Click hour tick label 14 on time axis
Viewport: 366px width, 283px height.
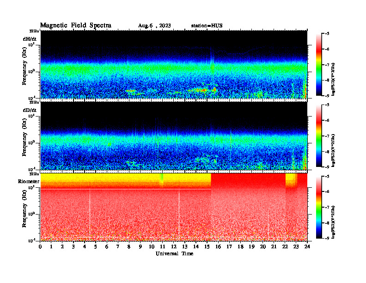tap(196, 246)
